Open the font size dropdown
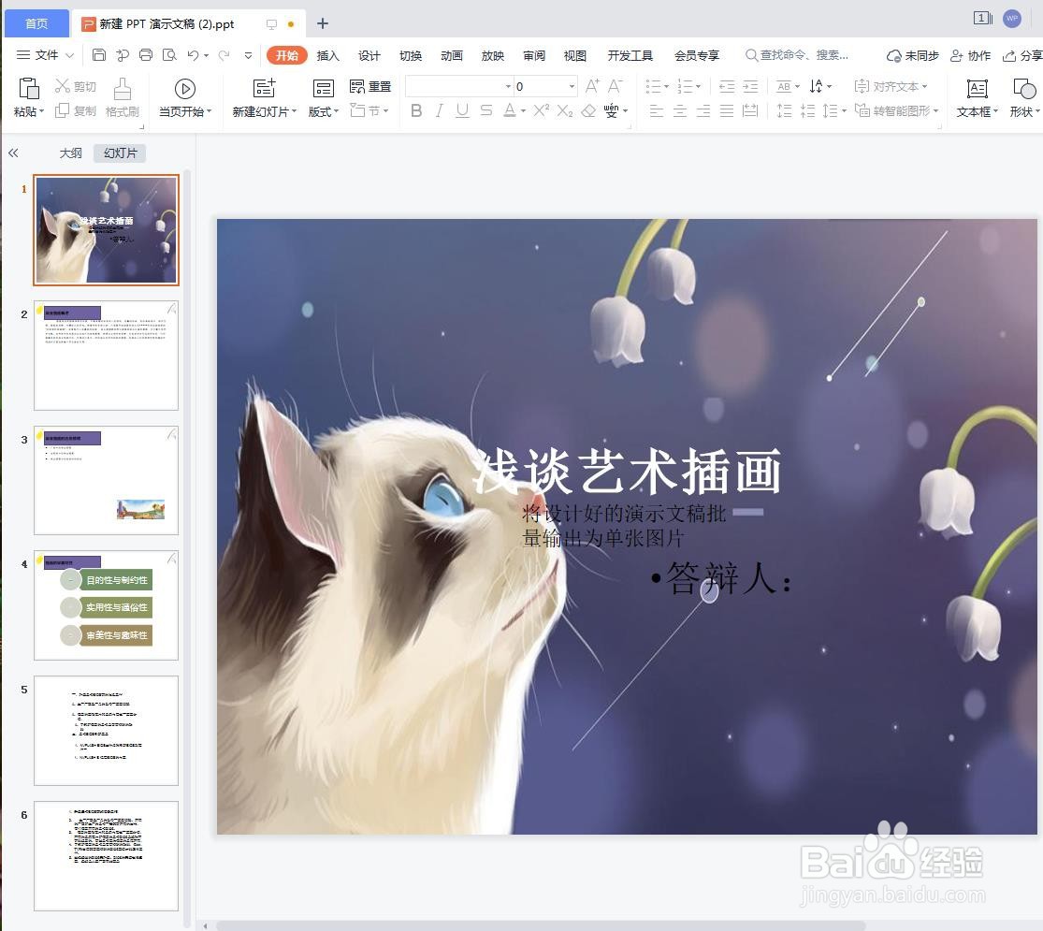Image resolution: width=1043 pixels, height=931 pixels. point(572,86)
